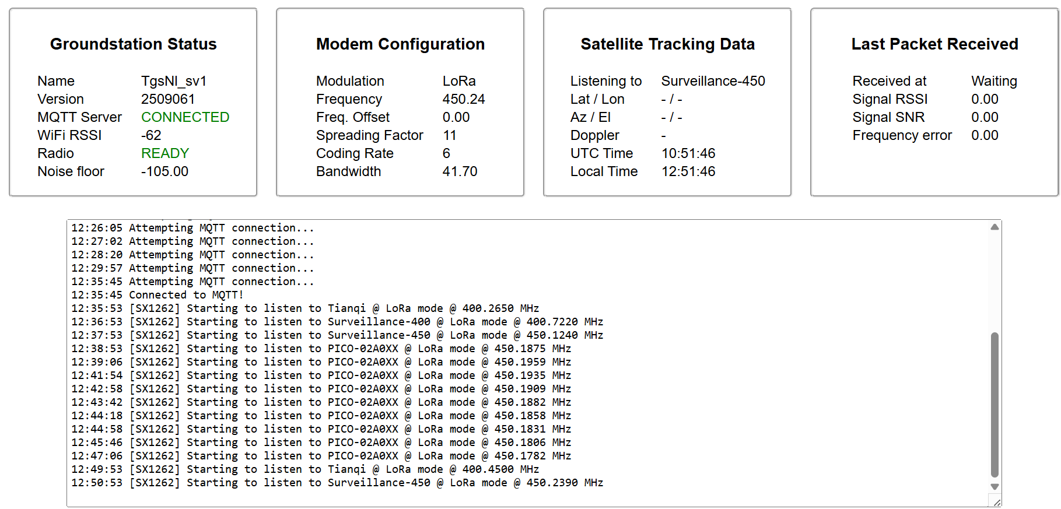Click the last log entry at 12:50:53

(337, 483)
